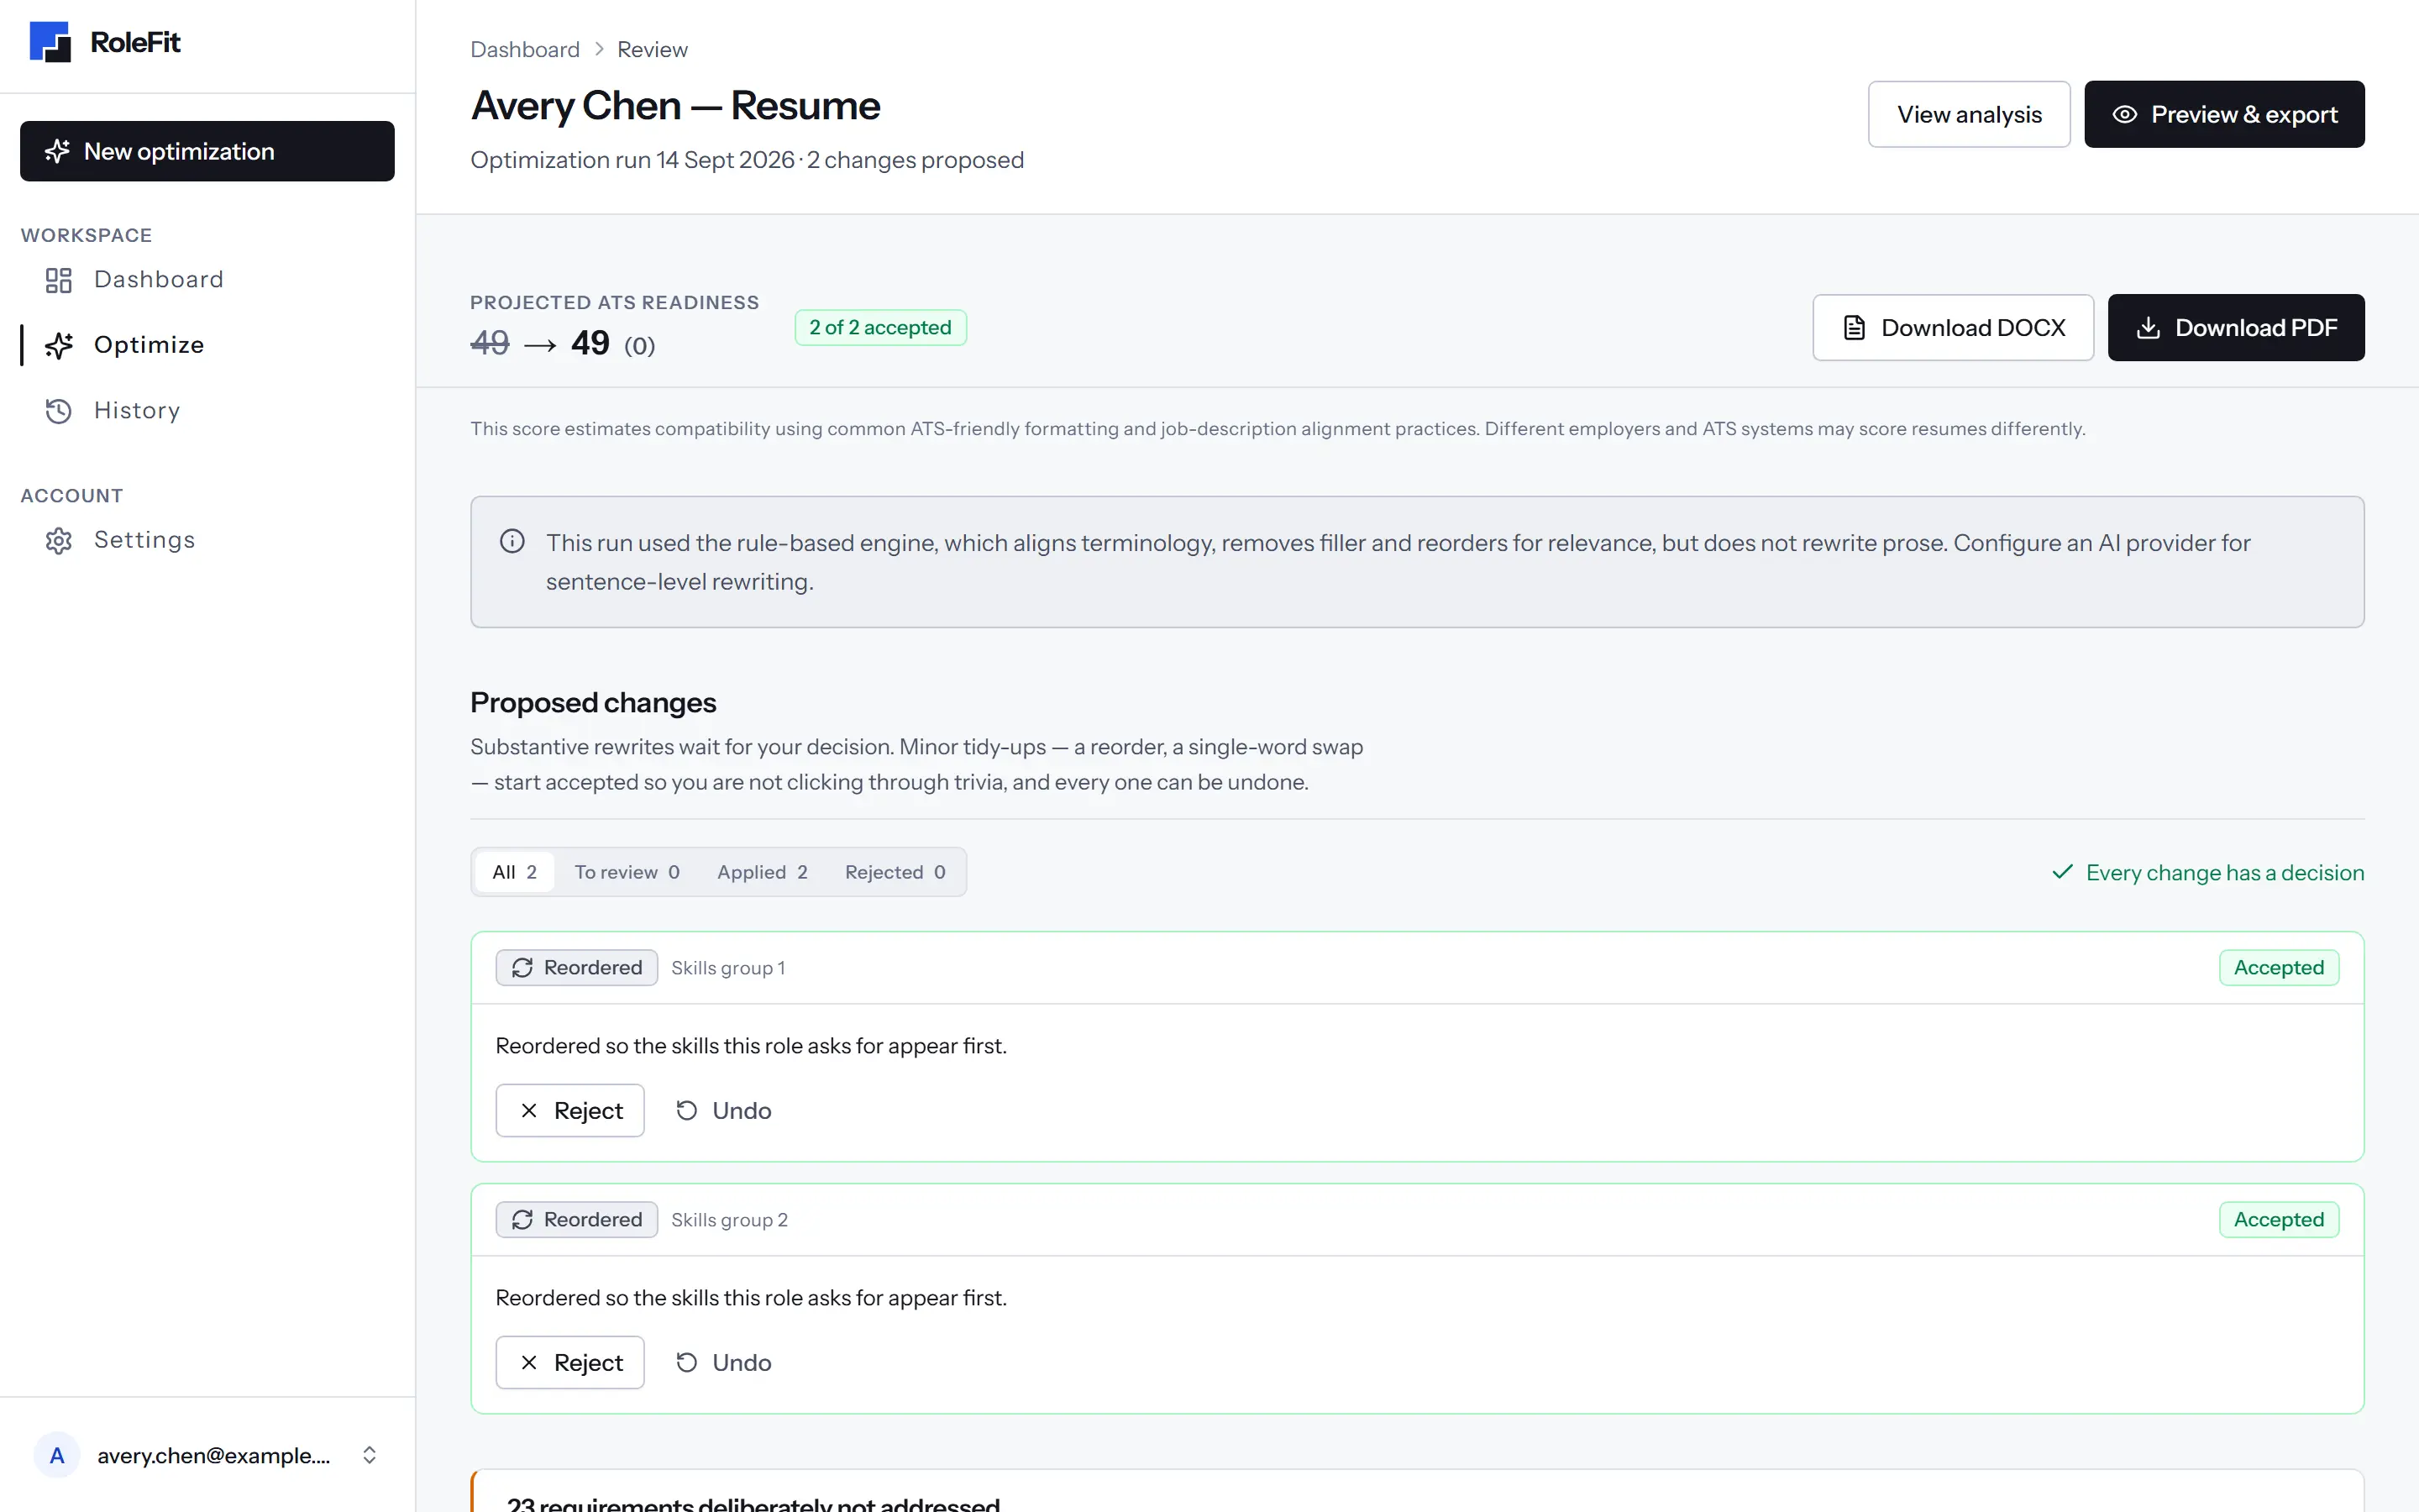2419x1512 pixels.
Task: Click the projected score value 49
Action: pos(590,343)
